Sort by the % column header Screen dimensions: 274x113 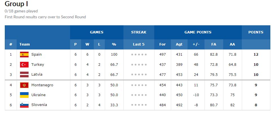point(114,44)
